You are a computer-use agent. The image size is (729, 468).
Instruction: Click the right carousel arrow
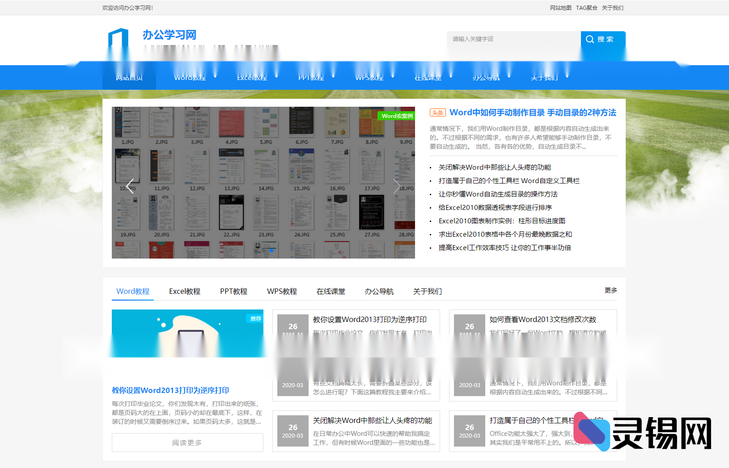coord(396,186)
